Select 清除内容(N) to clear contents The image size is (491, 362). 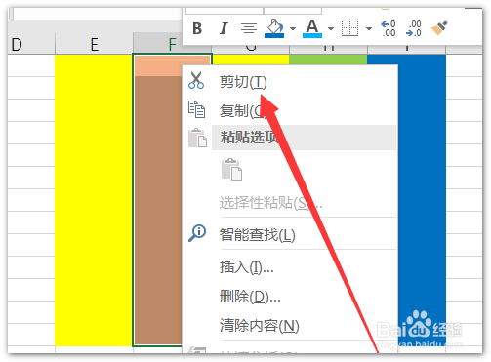point(259,326)
